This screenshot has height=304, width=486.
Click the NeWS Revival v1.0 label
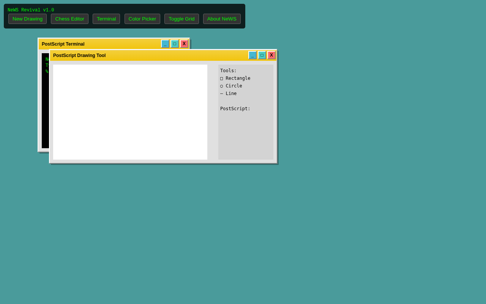[x=31, y=10]
